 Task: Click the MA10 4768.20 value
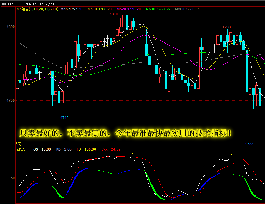tap(100, 9)
